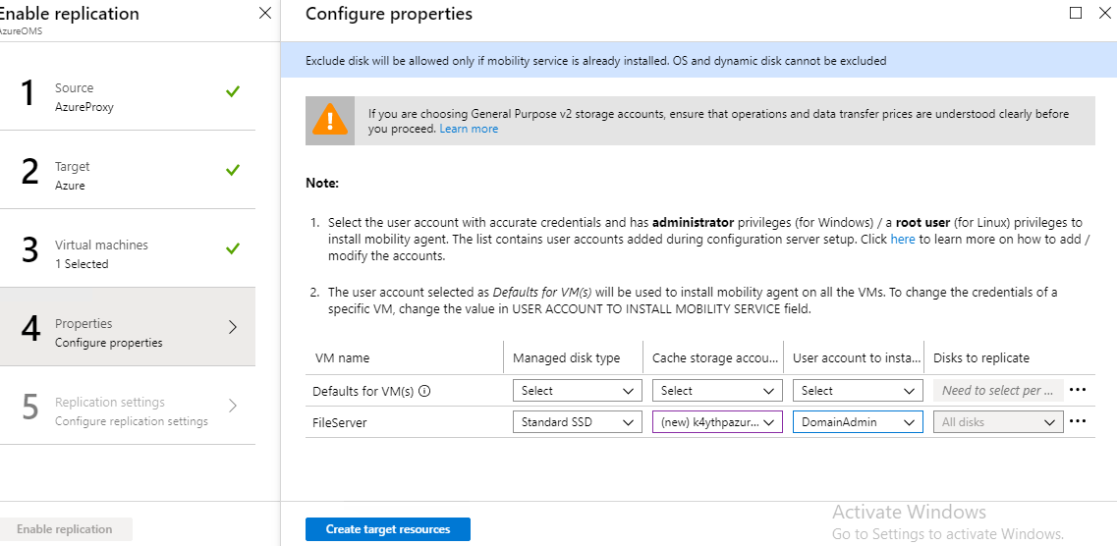Open step 5 Replication settings
1117x546 pixels.
click(x=128, y=405)
